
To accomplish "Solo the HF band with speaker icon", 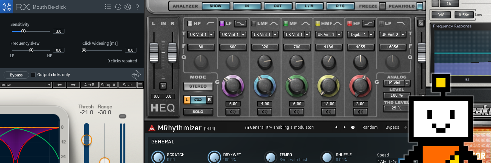I will point(360,112).
